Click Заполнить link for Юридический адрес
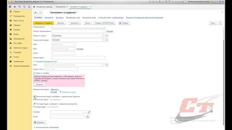The height and width of the screenshot is (130, 232). click(x=55, y=90)
